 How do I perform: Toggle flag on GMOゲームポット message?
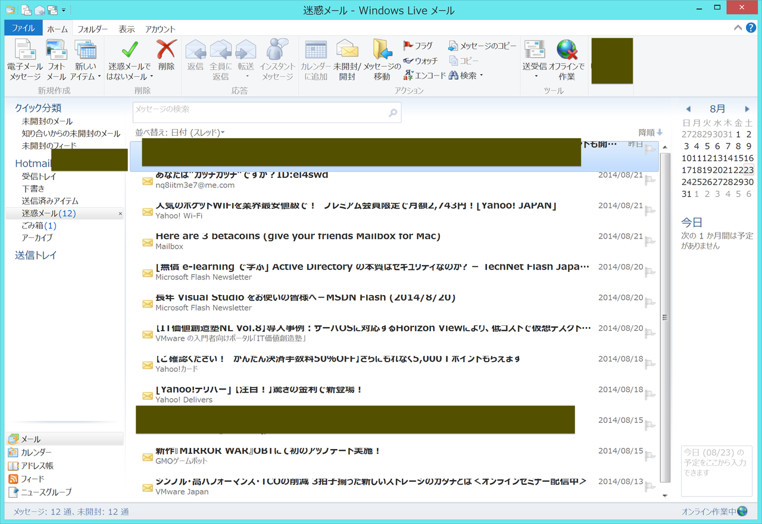tap(650, 457)
